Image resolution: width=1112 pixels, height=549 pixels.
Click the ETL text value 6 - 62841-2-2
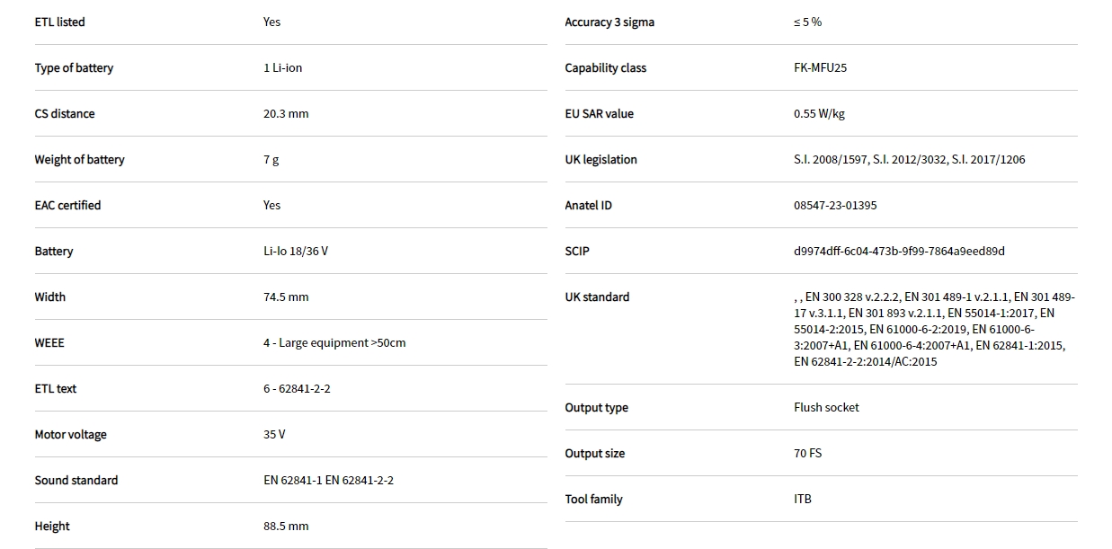[297, 389]
